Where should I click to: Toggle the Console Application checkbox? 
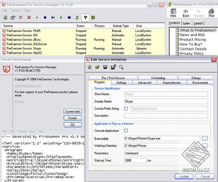tap(126, 130)
